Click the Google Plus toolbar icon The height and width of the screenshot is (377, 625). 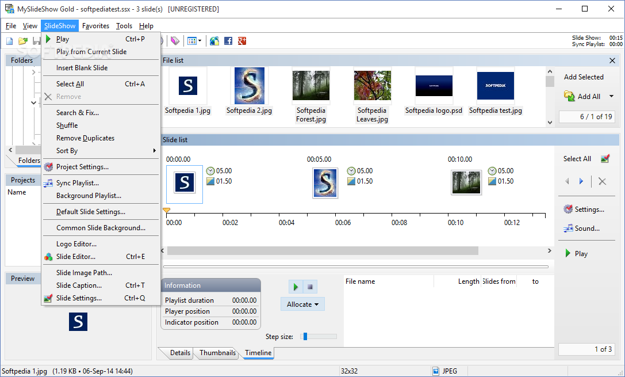coord(242,41)
